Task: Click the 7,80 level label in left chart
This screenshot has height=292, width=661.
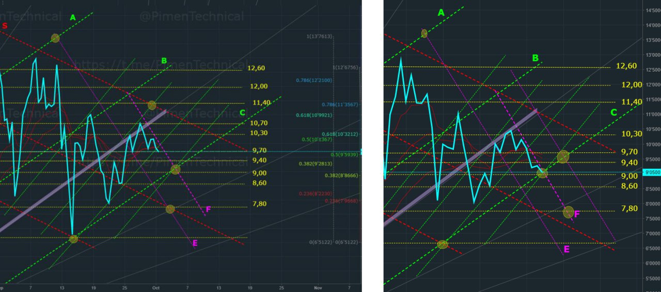Action: (x=260, y=204)
